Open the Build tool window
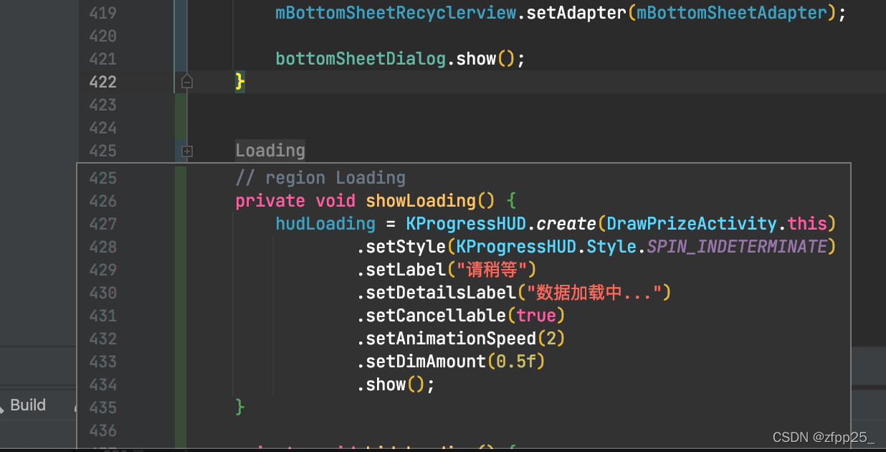 (27, 405)
